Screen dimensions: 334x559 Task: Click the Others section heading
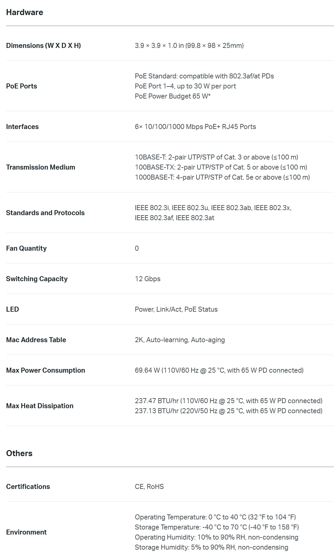pyautogui.click(x=19, y=453)
